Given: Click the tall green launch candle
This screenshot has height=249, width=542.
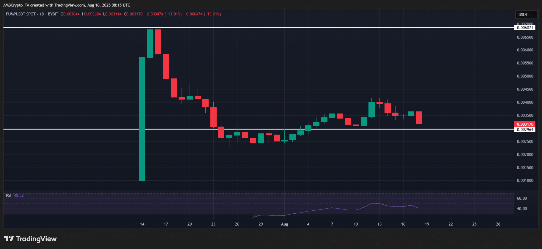Looking at the screenshot, I should coord(142,119).
